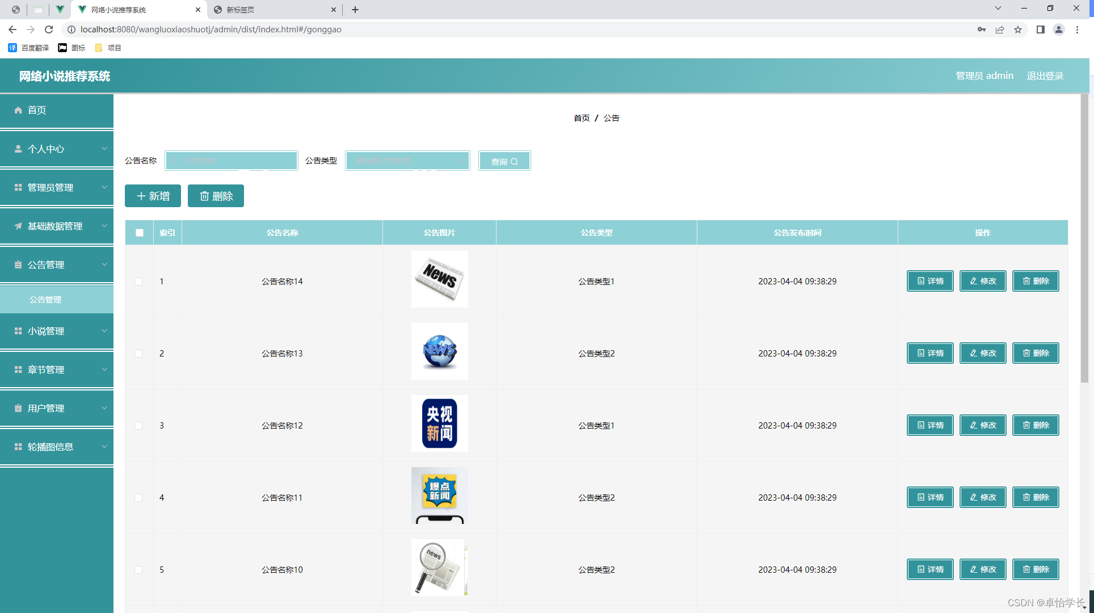This screenshot has height=613, width=1094.
Task: Expand the 小说管理 sidebar menu
Action: point(57,331)
